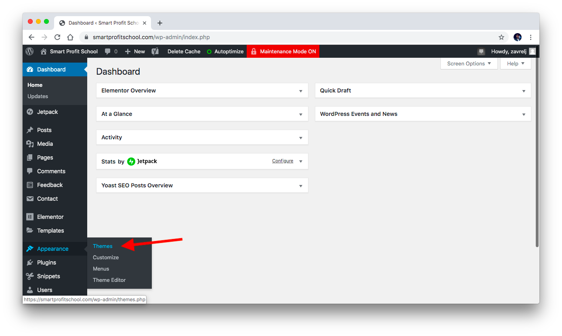562x336 pixels.
Task: Select Menus in the Appearance submenu
Action: [101, 269]
